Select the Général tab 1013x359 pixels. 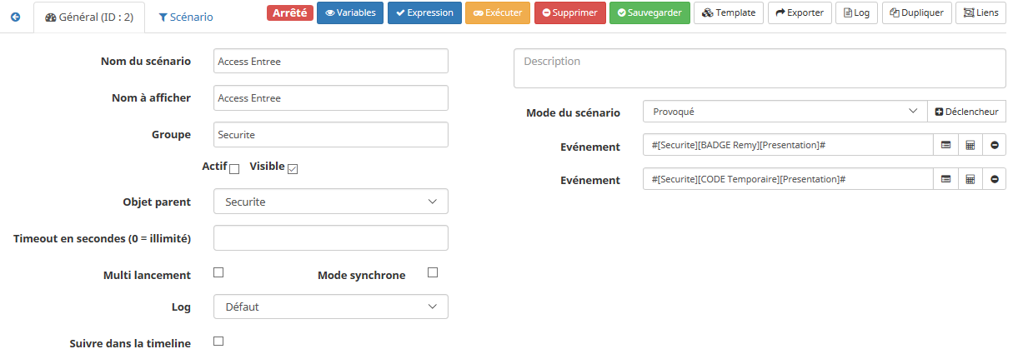point(89,17)
